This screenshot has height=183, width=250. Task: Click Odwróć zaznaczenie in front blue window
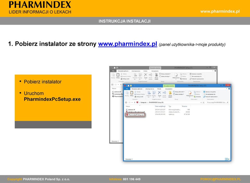coord(210,97)
